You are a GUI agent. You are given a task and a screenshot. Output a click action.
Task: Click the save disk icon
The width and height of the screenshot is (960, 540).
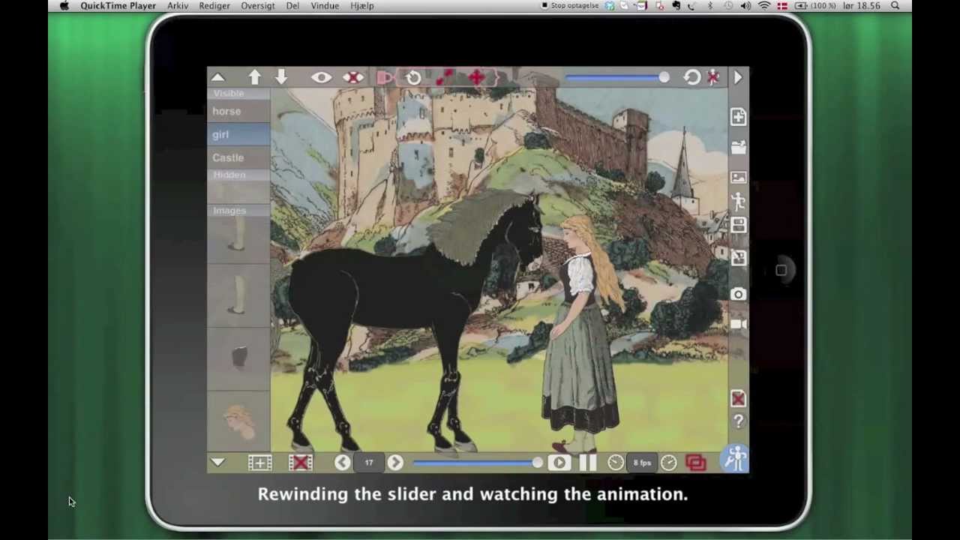coord(738,225)
